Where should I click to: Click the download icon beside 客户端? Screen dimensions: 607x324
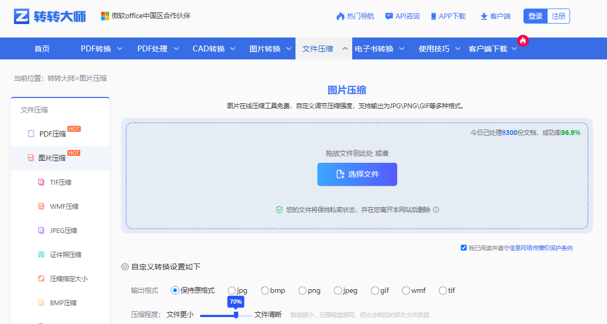(x=484, y=16)
